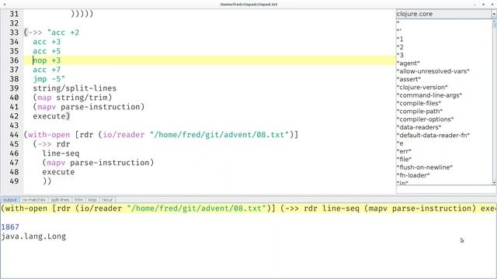Select *2 in the symbol list
Viewport: 497px width, 279px height.
pyautogui.click(x=400, y=47)
